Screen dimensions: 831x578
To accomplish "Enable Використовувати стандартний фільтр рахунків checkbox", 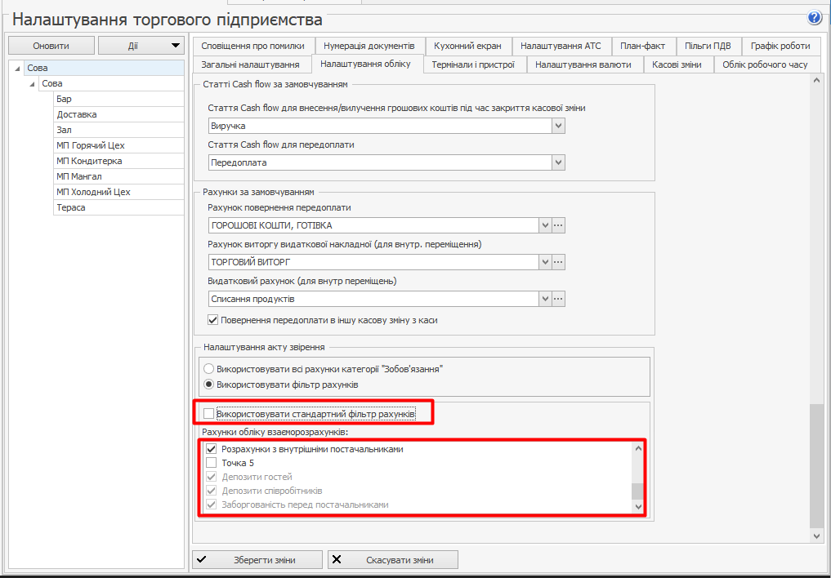I will (209, 414).
